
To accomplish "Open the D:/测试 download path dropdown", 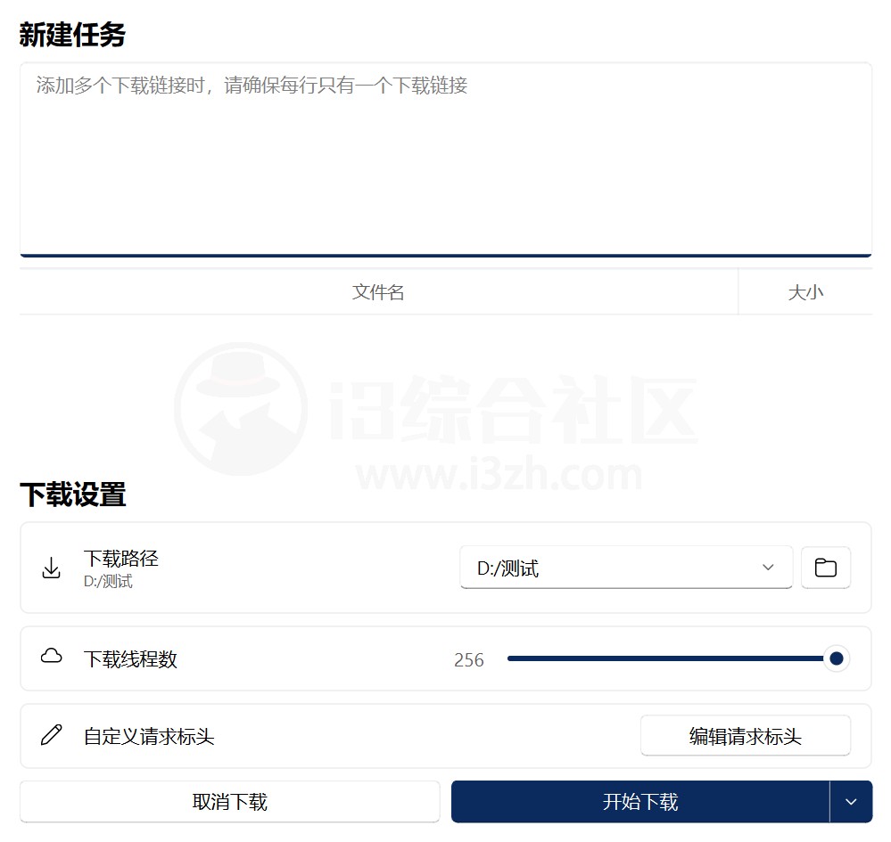I will 626,568.
